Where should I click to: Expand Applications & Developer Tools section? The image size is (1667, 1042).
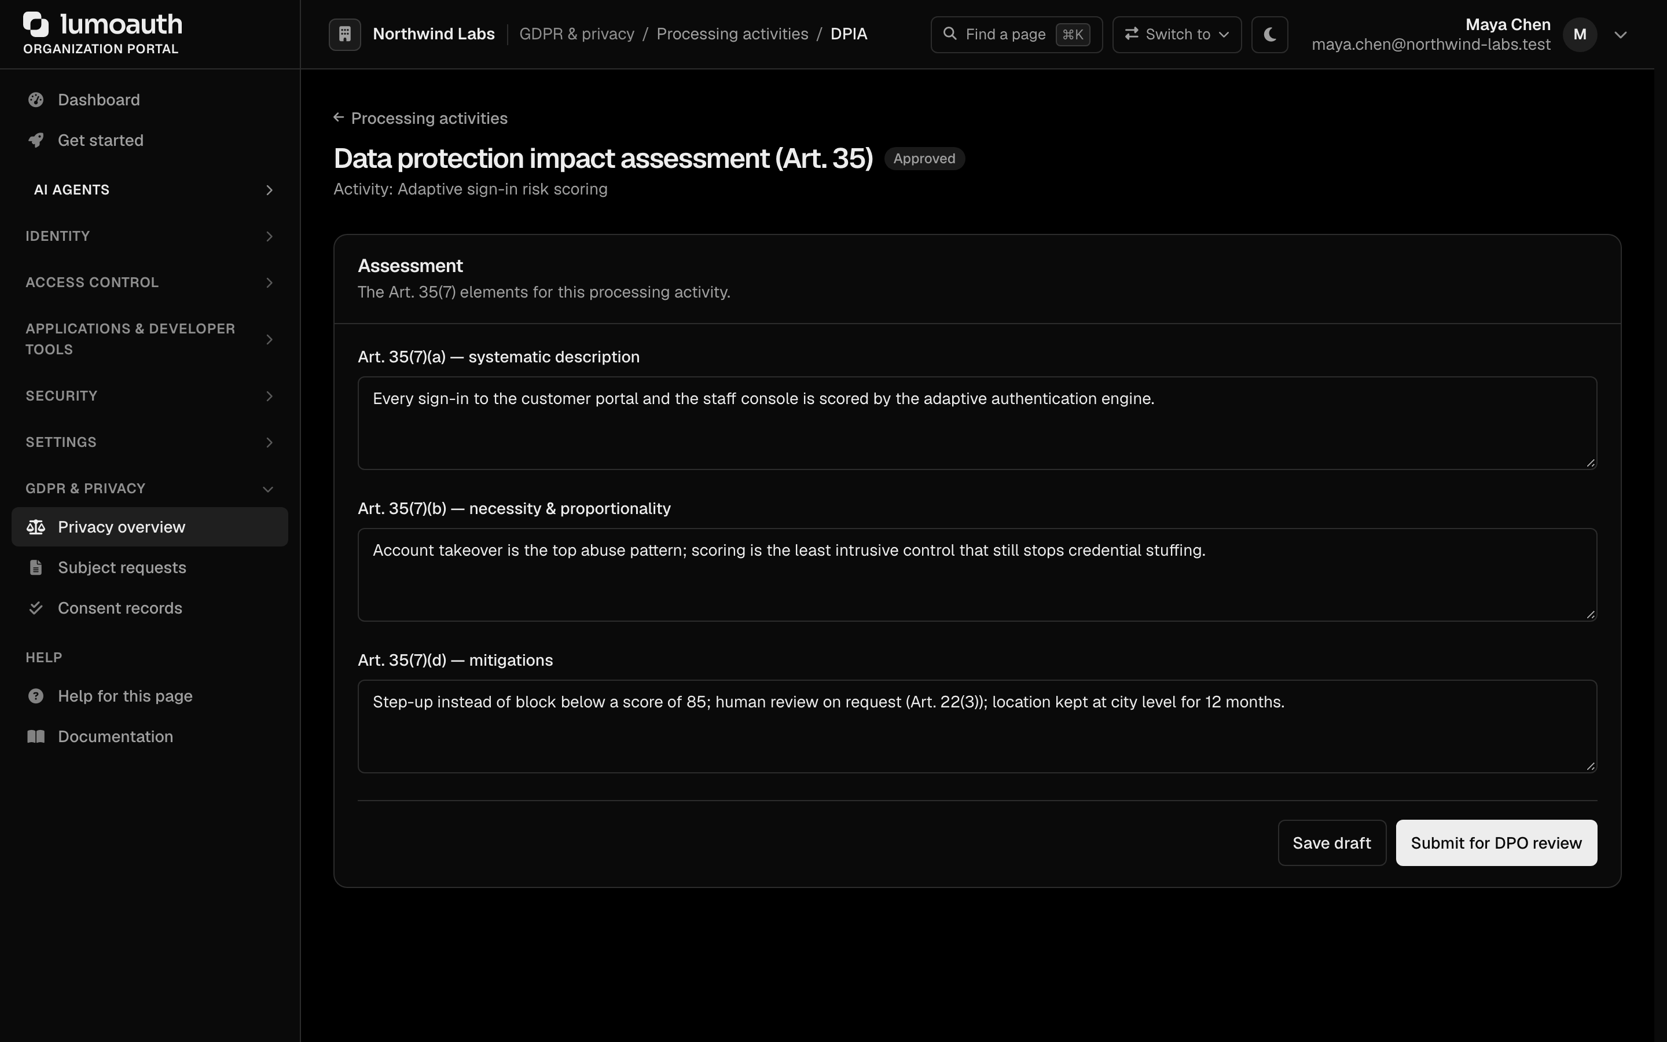[149, 339]
